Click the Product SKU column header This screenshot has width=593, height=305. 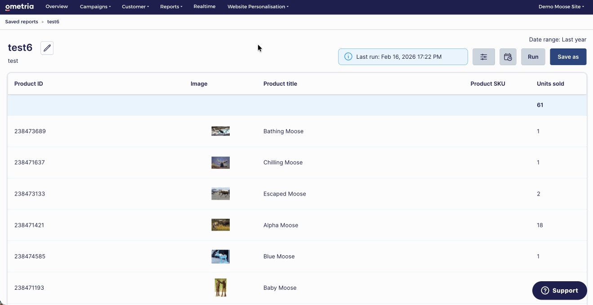(x=488, y=84)
